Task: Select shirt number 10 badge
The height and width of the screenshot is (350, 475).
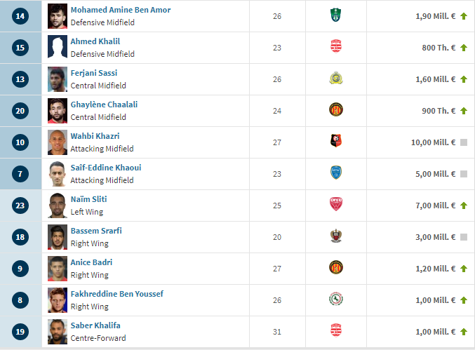Action: click(20, 142)
